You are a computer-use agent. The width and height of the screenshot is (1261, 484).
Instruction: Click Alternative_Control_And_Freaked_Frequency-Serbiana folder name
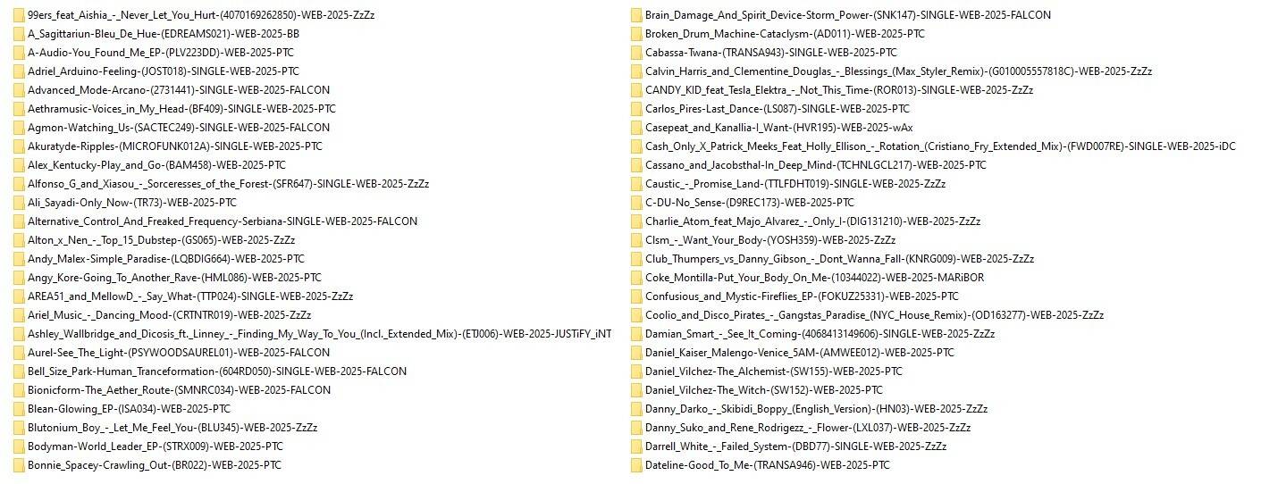coord(223,221)
